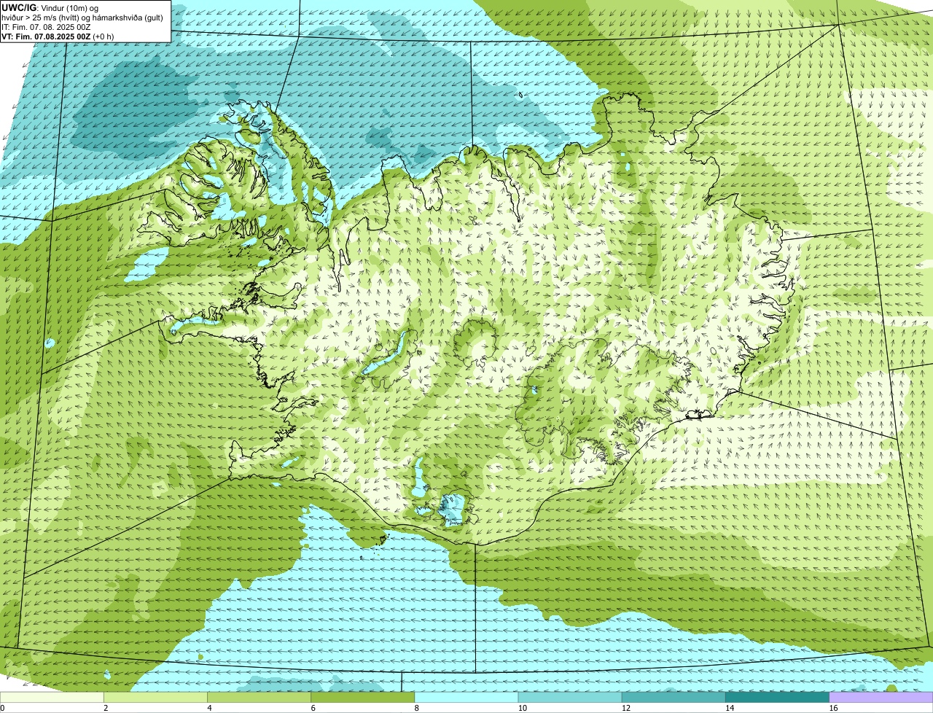Click the teal 12–14 m/s legend swatch
This screenshot has height=713, width=933.
674,698
